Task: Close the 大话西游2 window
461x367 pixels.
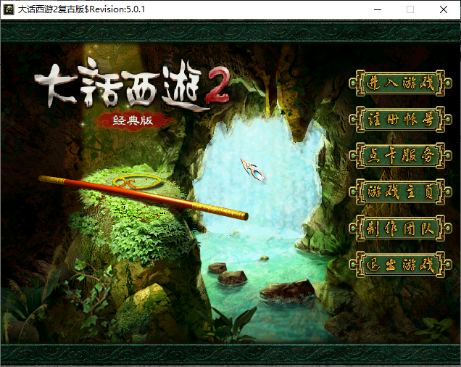Action: point(444,9)
